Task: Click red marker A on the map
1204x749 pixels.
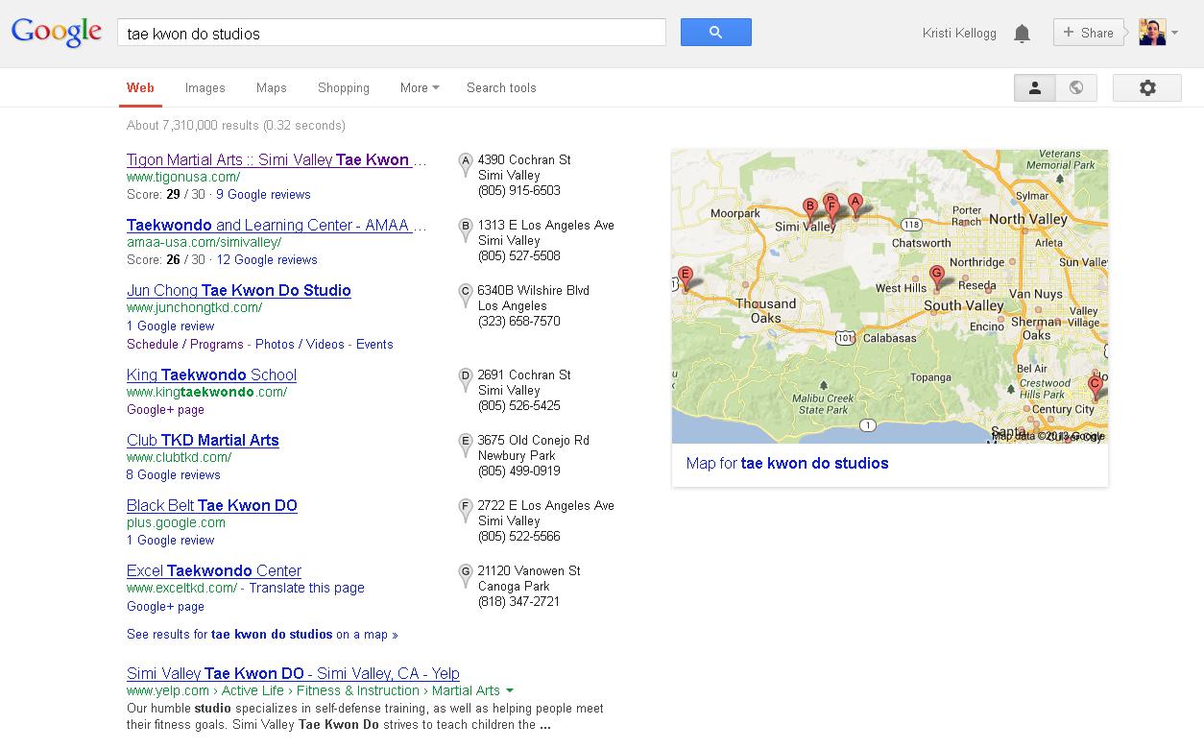Action: click(x=855, y=205)
